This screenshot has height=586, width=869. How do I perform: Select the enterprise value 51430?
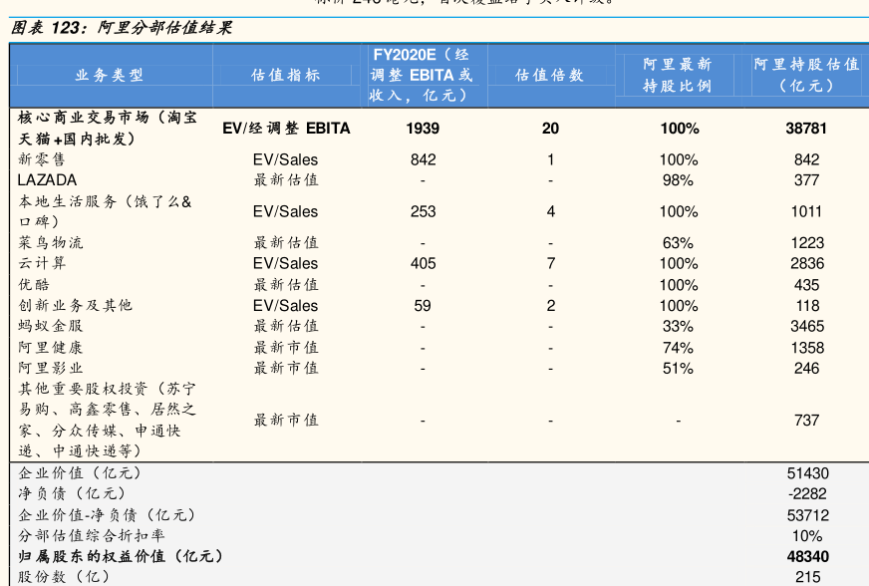808,474
